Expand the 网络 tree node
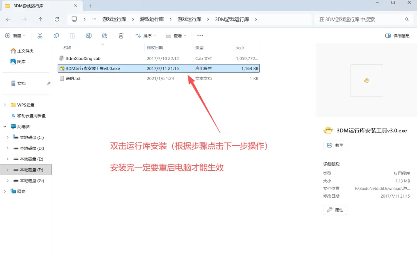 coord(5,191)
